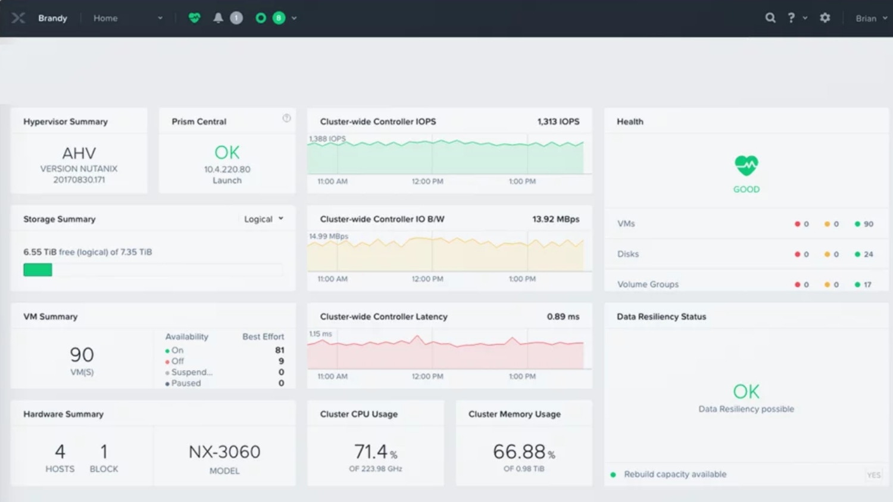This screenshot has width=893, height=502.
Task: Click Launch under Prism Central
Action: coord(227,180)
